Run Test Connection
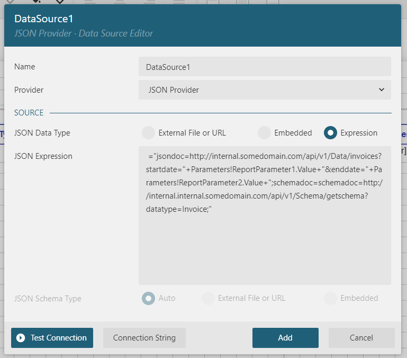Screen dimensions: 407x358 point(52,338)
